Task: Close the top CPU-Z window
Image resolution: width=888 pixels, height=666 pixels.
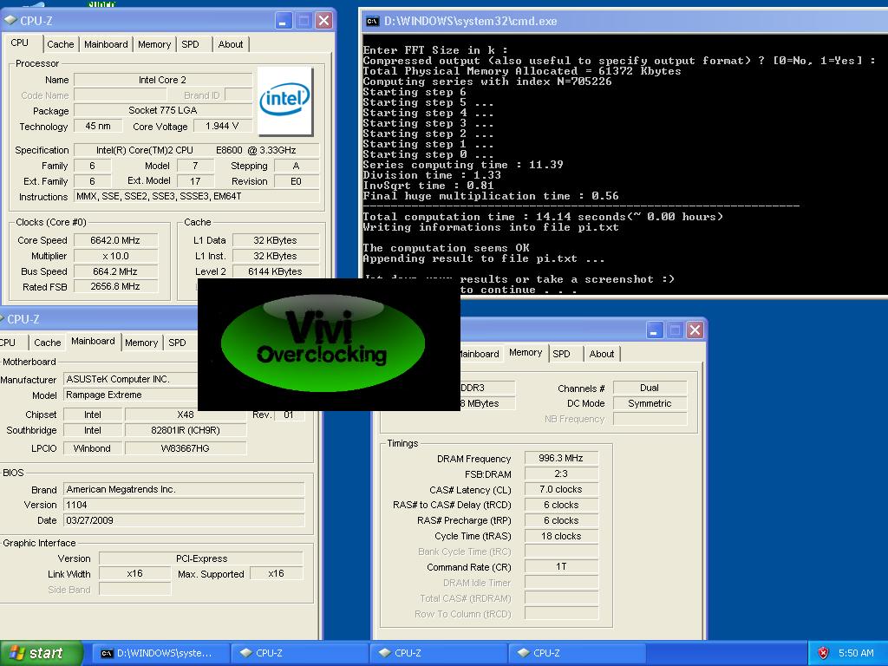Action: click(x=324, y=21)
